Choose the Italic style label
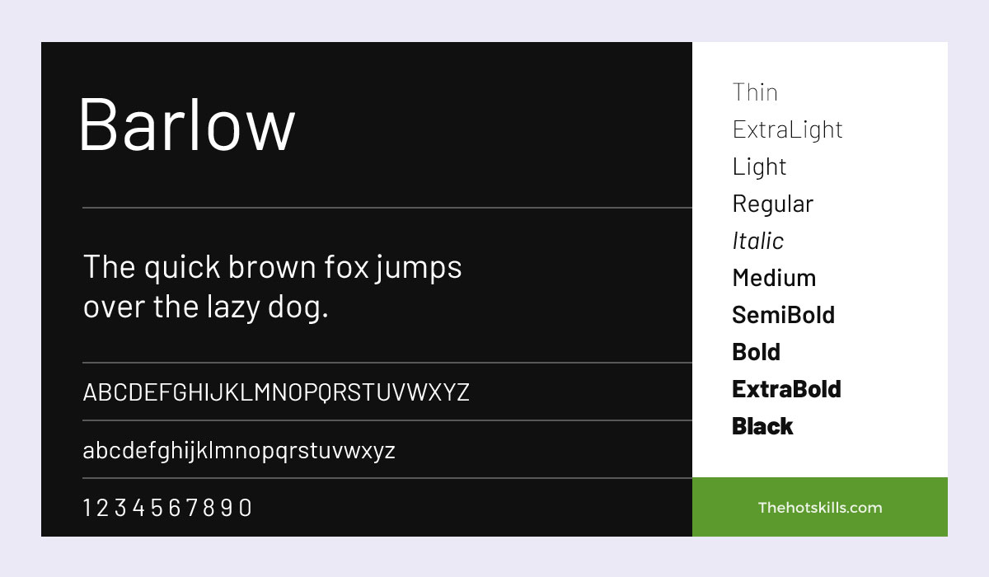Screen dimensions: 989x577 click(757, 241)
